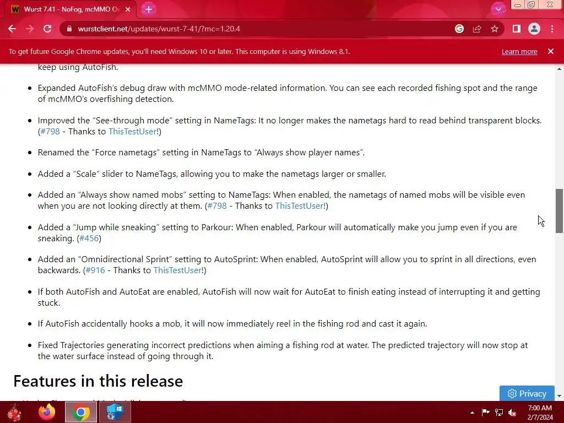
Task: Click the muted volume tray icon
Action: click(512, 412)
